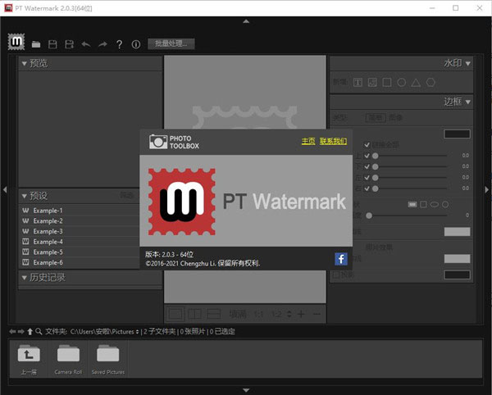Click the dark border color swatch
Image resolution: width=492 pixels, height=395 pixels.
[x=457, y=134]
